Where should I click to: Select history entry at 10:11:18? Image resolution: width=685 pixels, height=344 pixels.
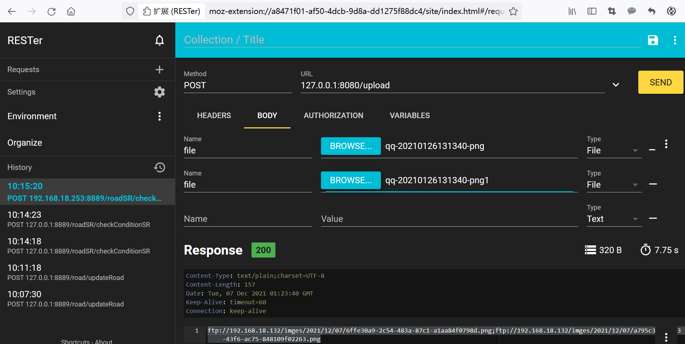[88, 272]
